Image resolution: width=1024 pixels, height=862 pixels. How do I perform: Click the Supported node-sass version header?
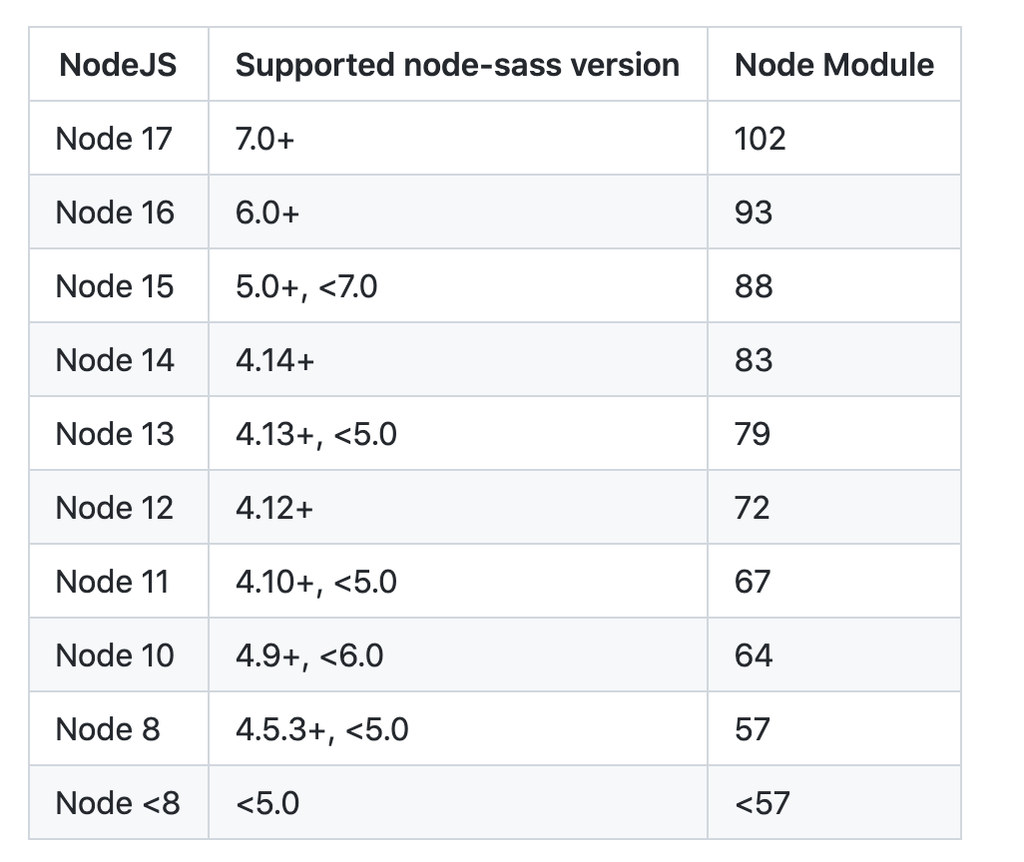point(457,65)
